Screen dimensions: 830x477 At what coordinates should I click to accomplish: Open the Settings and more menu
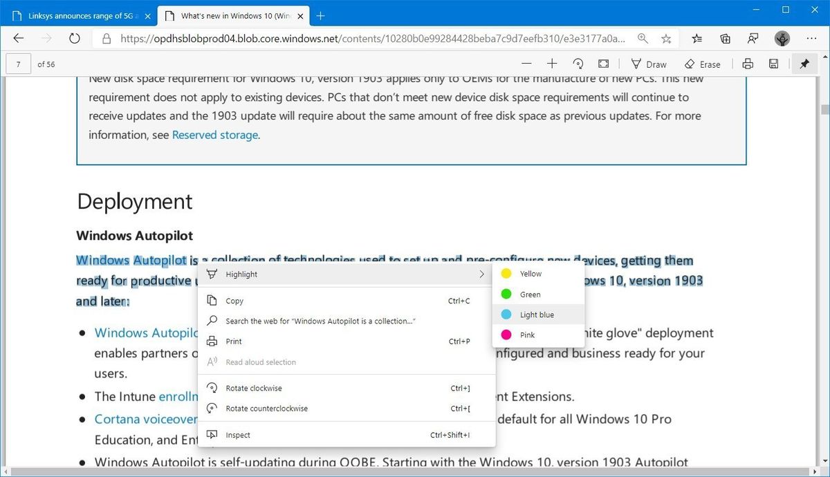click(811, 39)
